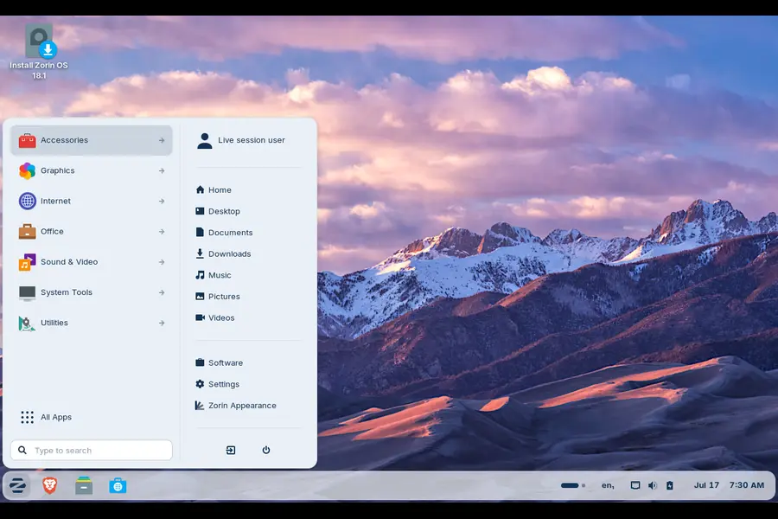
Task: Click the Internet globe icon
Action: pos(28,202)
